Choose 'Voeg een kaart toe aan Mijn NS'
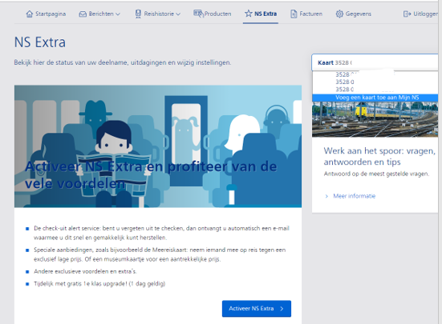Screen dimensions: 442x324 click(375, 98)
